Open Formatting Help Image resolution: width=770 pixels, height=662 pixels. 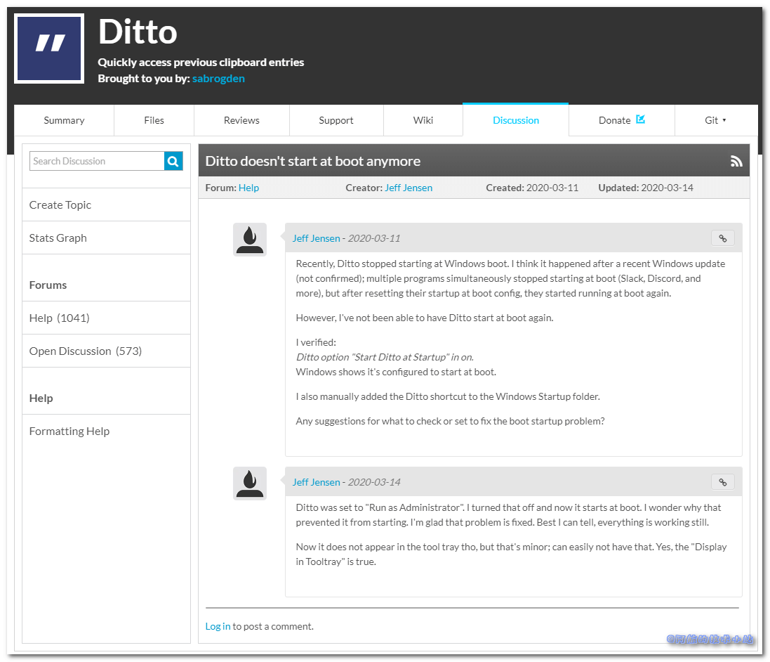(69, 431)
